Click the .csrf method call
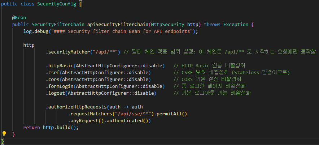 pos(52,72)
